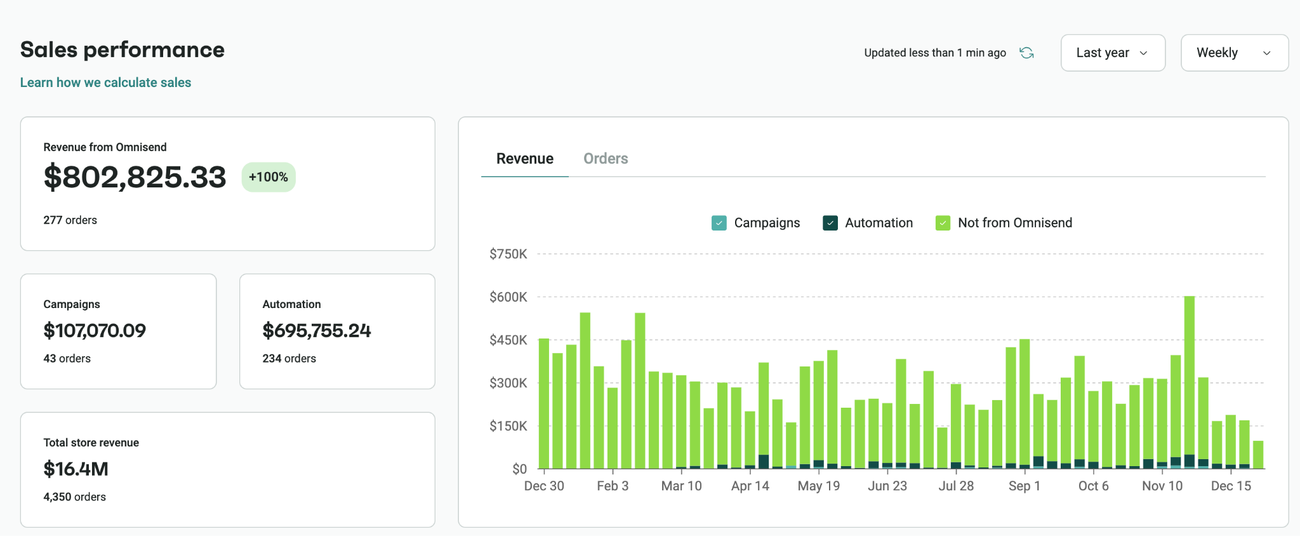Screen dimensions: 1300x536
Task: Click the 277 orders text
Action: point(70,220)
